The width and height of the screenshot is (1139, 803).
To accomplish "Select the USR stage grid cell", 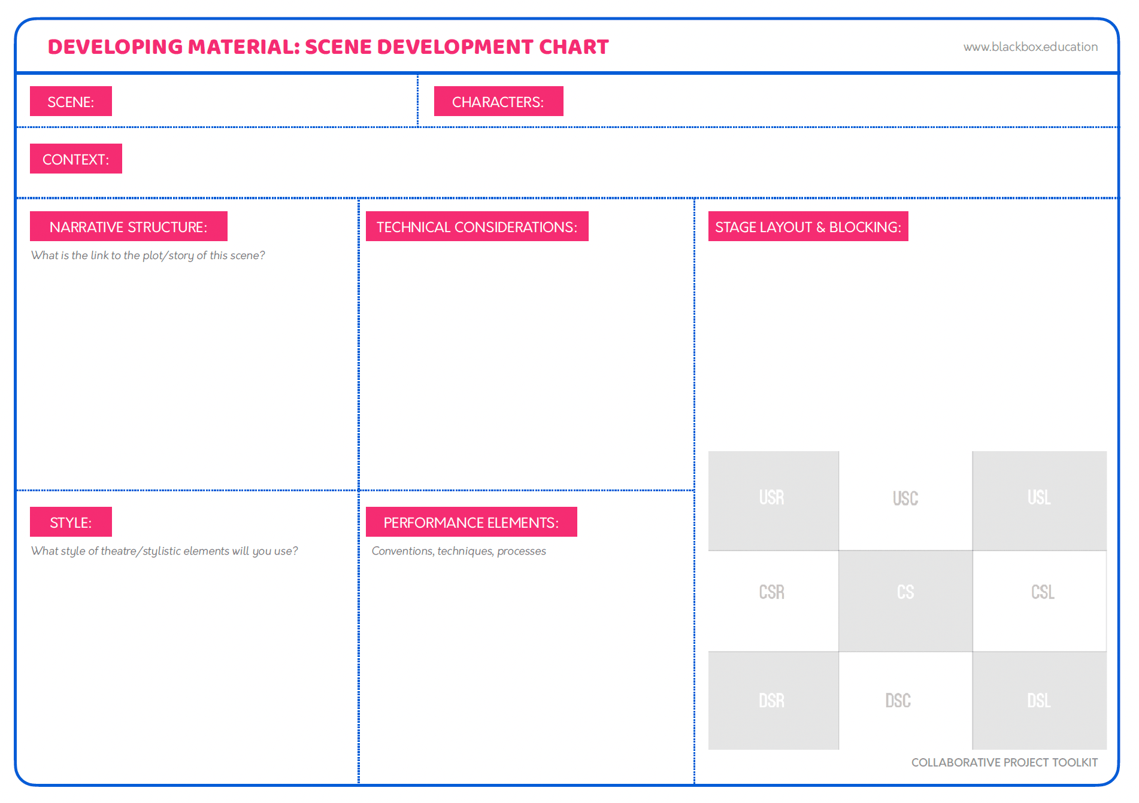I will click(x=774, y=501).
